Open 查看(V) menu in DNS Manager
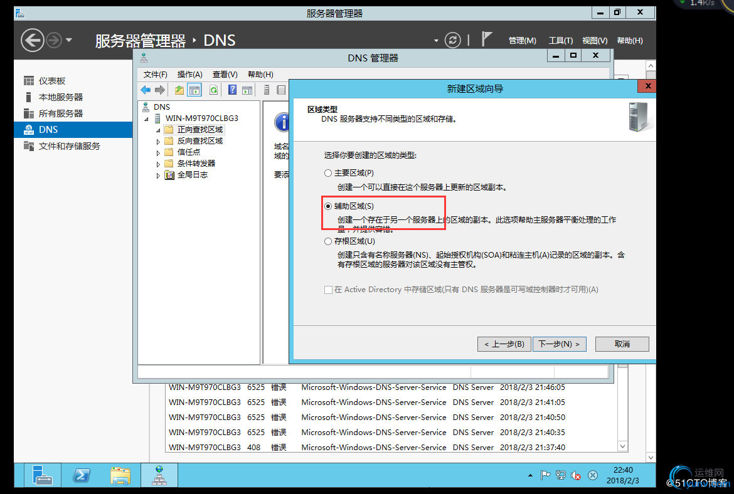 [225, 75]
